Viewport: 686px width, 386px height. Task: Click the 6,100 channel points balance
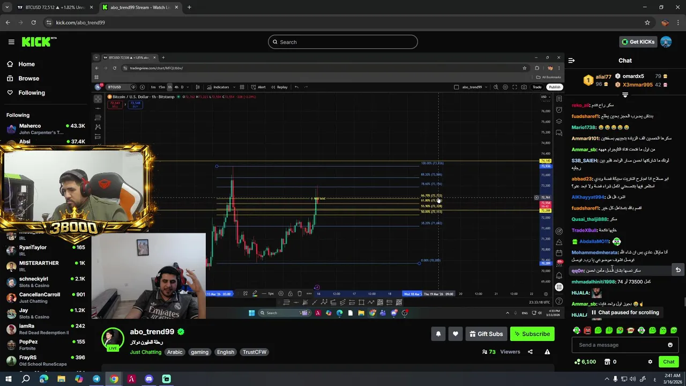pyautogui.click(x=585, y=362)
